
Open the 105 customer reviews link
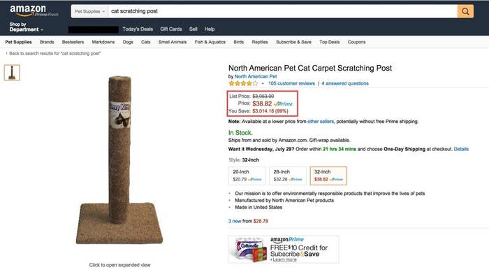click(x=291, y=83)
